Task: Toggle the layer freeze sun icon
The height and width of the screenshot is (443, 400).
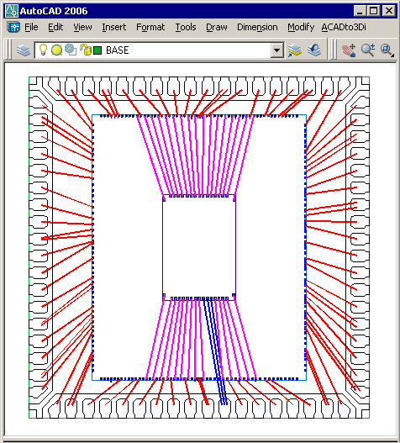Action: click(x=56, y=50)
